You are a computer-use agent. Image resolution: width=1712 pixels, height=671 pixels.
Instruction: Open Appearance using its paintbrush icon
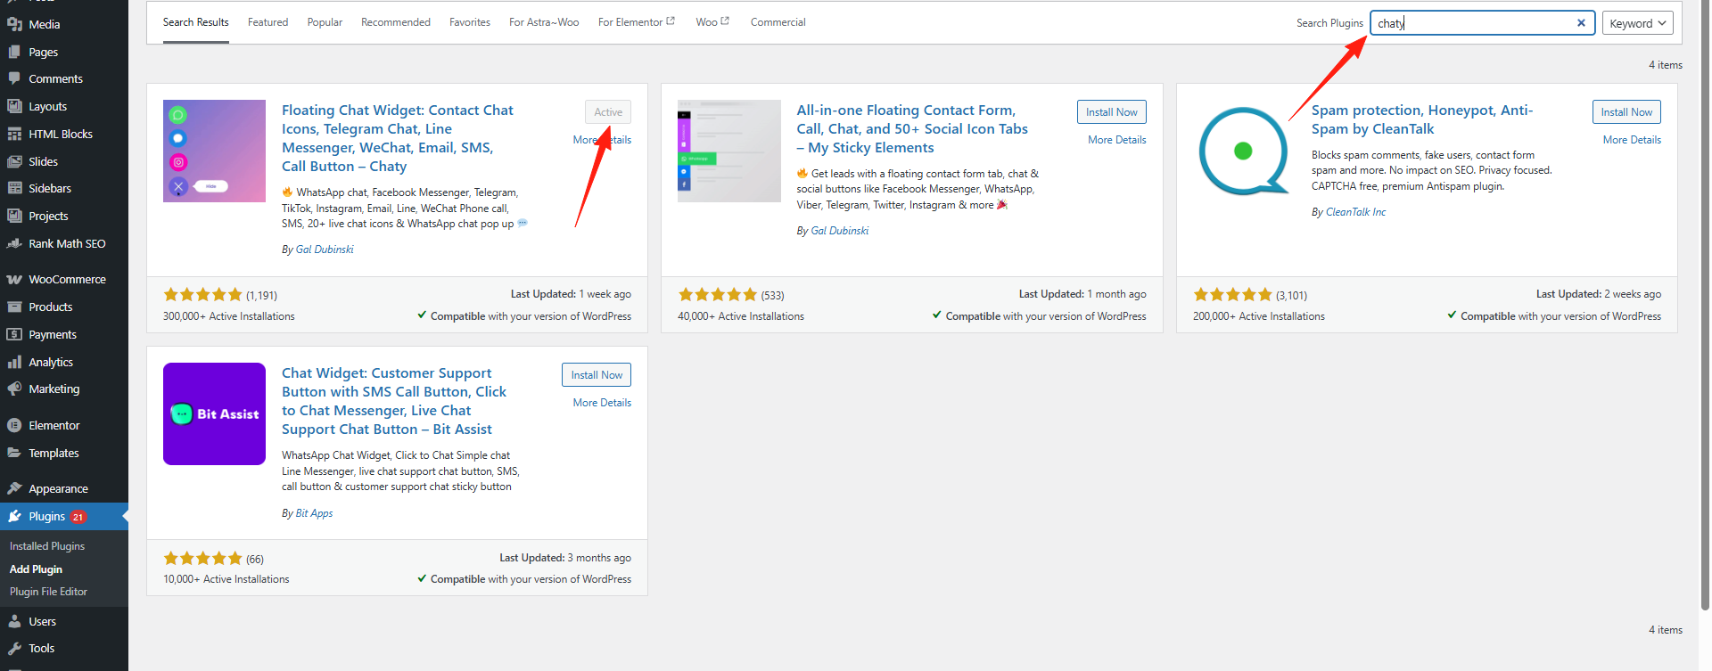[x=14, y=489]
